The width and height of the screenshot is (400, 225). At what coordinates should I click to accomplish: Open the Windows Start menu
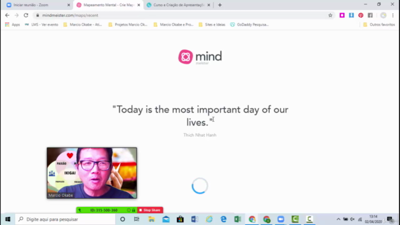7,219
